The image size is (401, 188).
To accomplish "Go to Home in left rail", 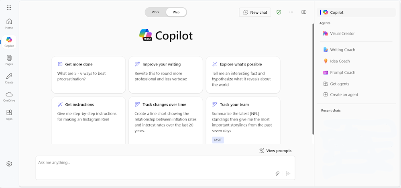I will click(x=9, y=24).
